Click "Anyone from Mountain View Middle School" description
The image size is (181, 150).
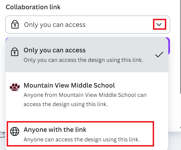pyautogui.click(x=85, y=100)
